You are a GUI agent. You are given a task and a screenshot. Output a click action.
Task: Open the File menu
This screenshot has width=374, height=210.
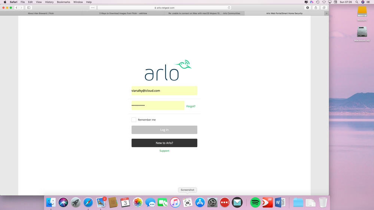pyautogui.click(x=23, y=2)
